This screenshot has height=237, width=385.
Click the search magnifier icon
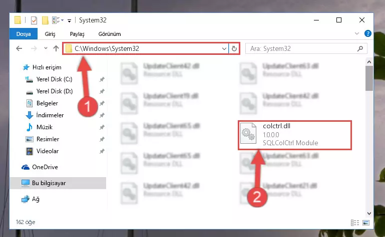[x=360, y=49]
